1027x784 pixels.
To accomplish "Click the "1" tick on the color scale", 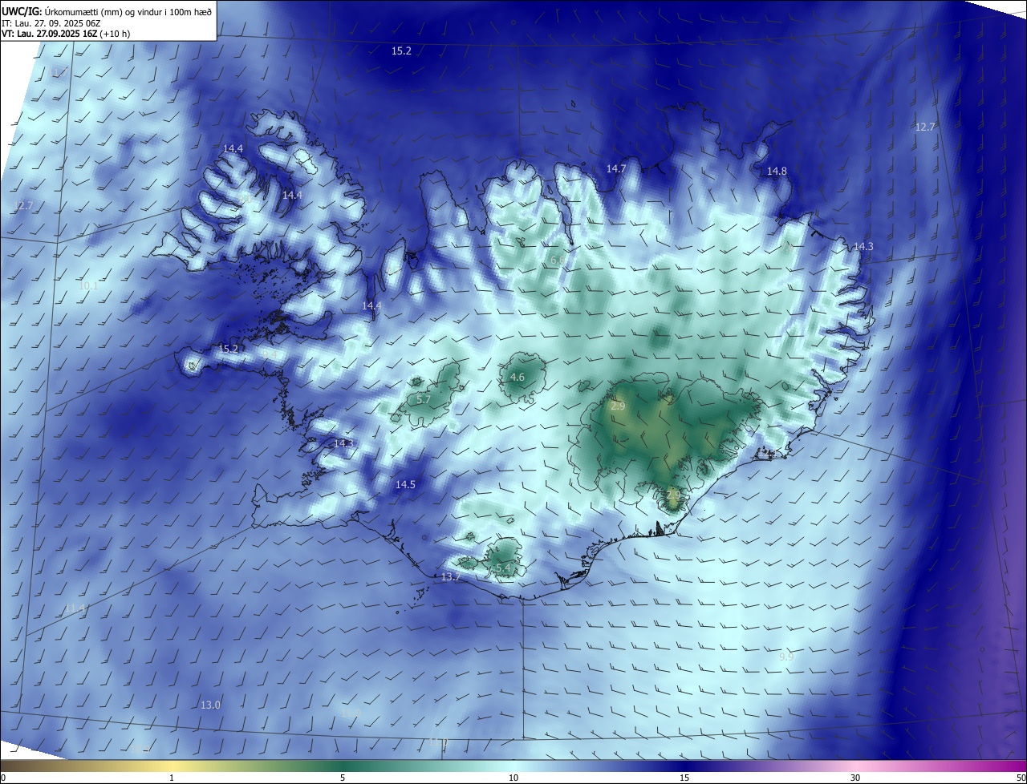I will [172, 778].
